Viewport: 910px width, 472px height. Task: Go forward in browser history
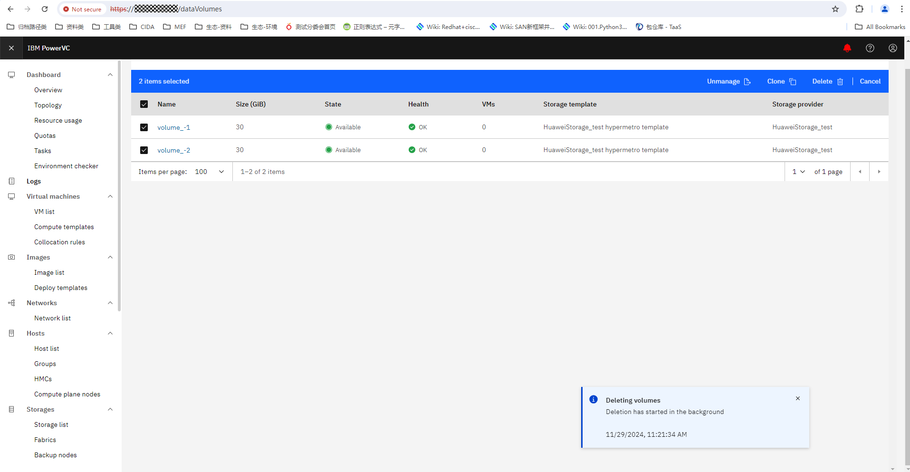click(x=28, y=9)
